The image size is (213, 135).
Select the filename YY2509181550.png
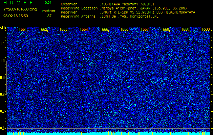(x=20, y=9)
